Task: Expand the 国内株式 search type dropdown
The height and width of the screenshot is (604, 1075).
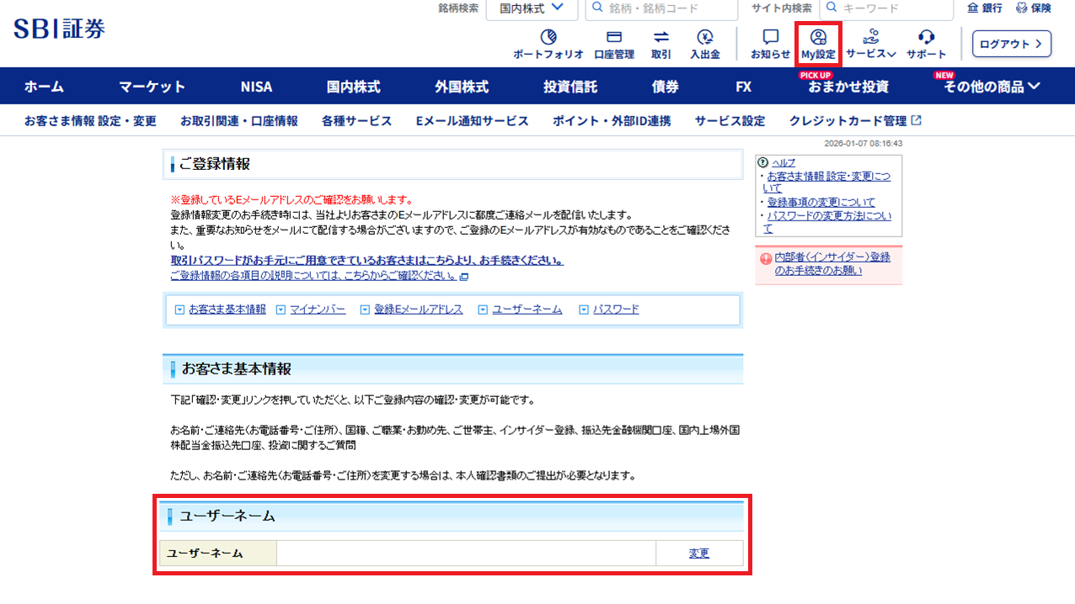Action: click(x=532, y=8)
